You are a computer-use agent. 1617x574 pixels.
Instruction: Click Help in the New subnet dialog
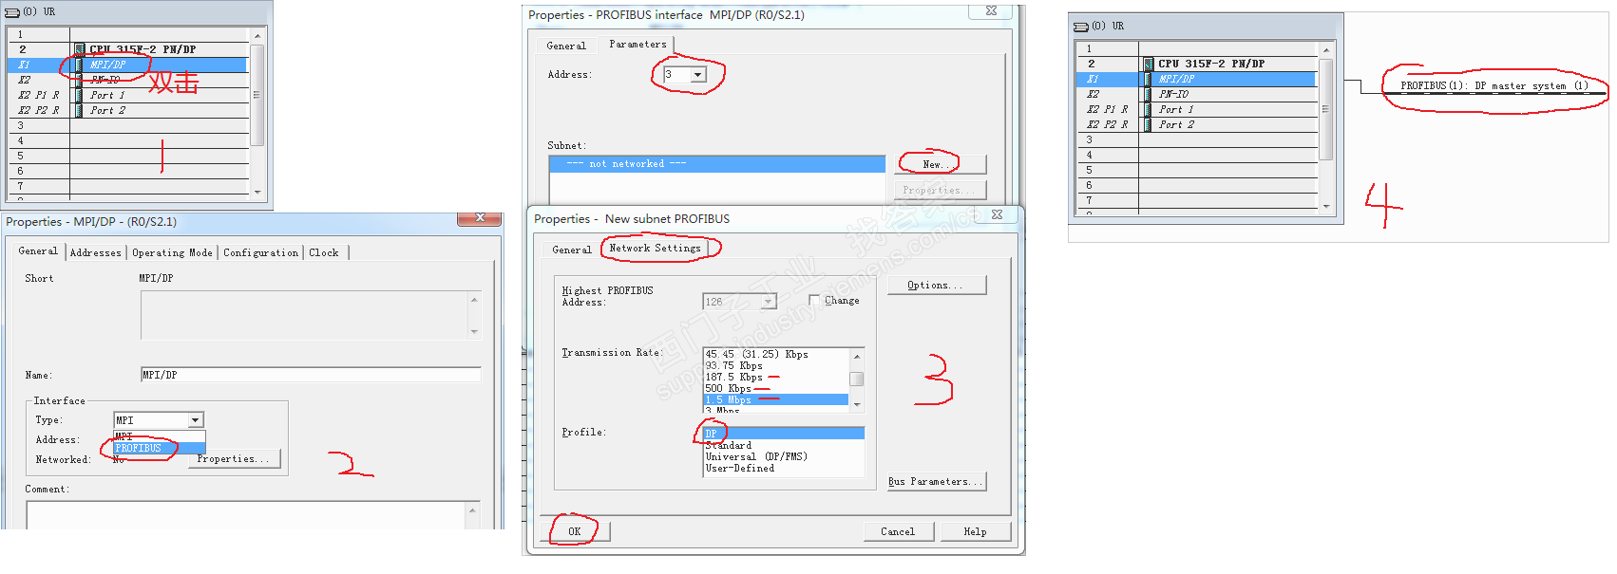click(x=975, y=531)
